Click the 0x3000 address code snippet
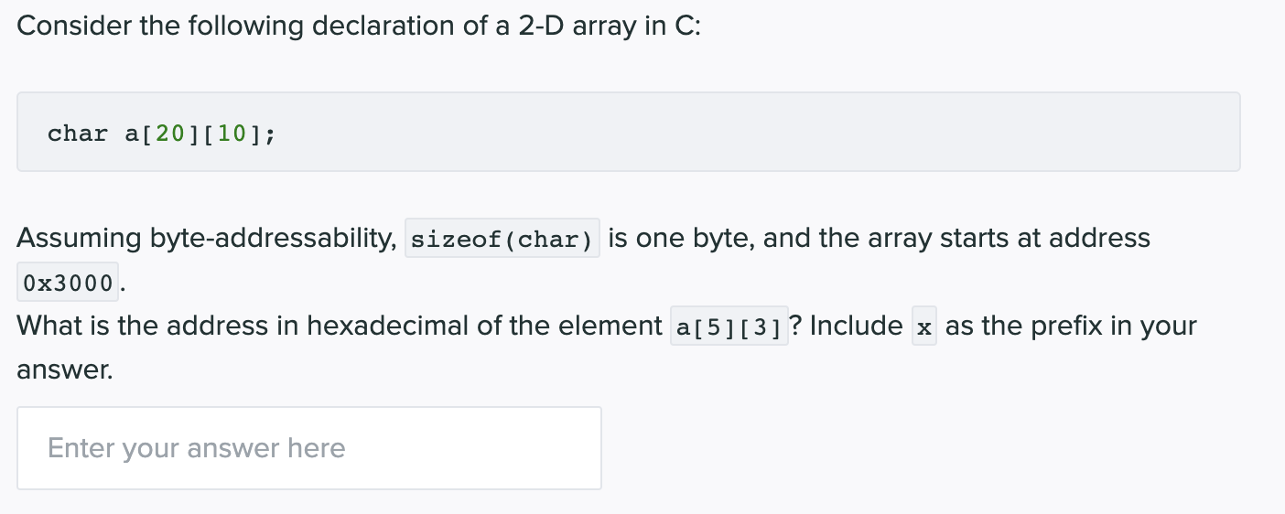 (69, 283)
